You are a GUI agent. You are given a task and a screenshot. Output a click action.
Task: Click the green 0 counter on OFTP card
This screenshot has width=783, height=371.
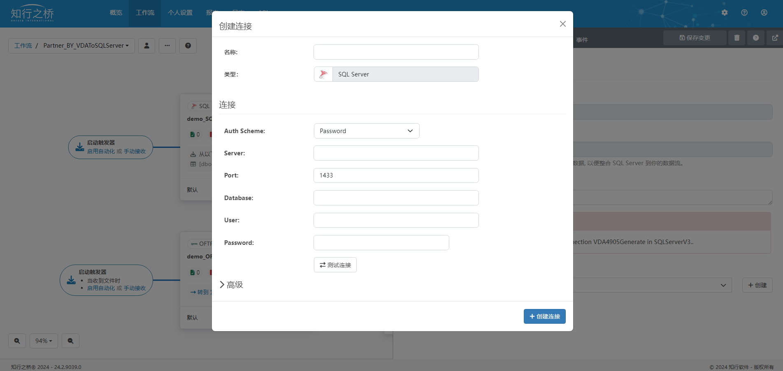tap(195, 272)
